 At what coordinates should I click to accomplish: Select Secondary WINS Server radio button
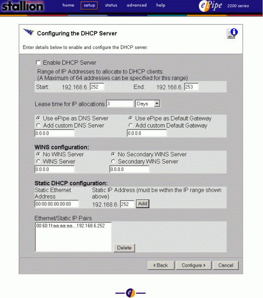113,161
